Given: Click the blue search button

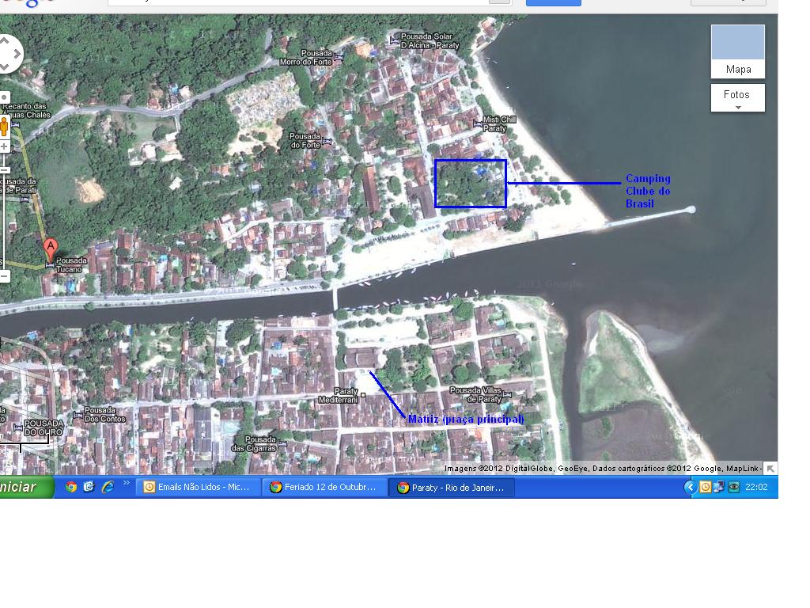Looking at the screenshot, I should 553,2.
